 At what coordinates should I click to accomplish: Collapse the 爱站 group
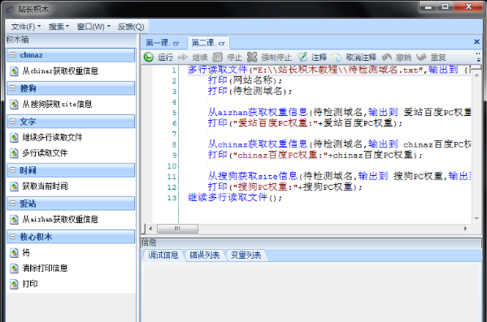[13, 203]
